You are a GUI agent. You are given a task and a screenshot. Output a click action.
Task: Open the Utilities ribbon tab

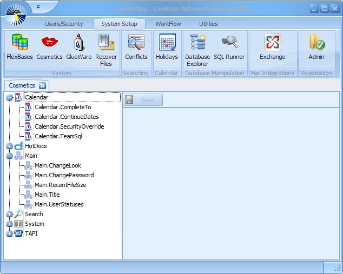(x=208, y=24)
